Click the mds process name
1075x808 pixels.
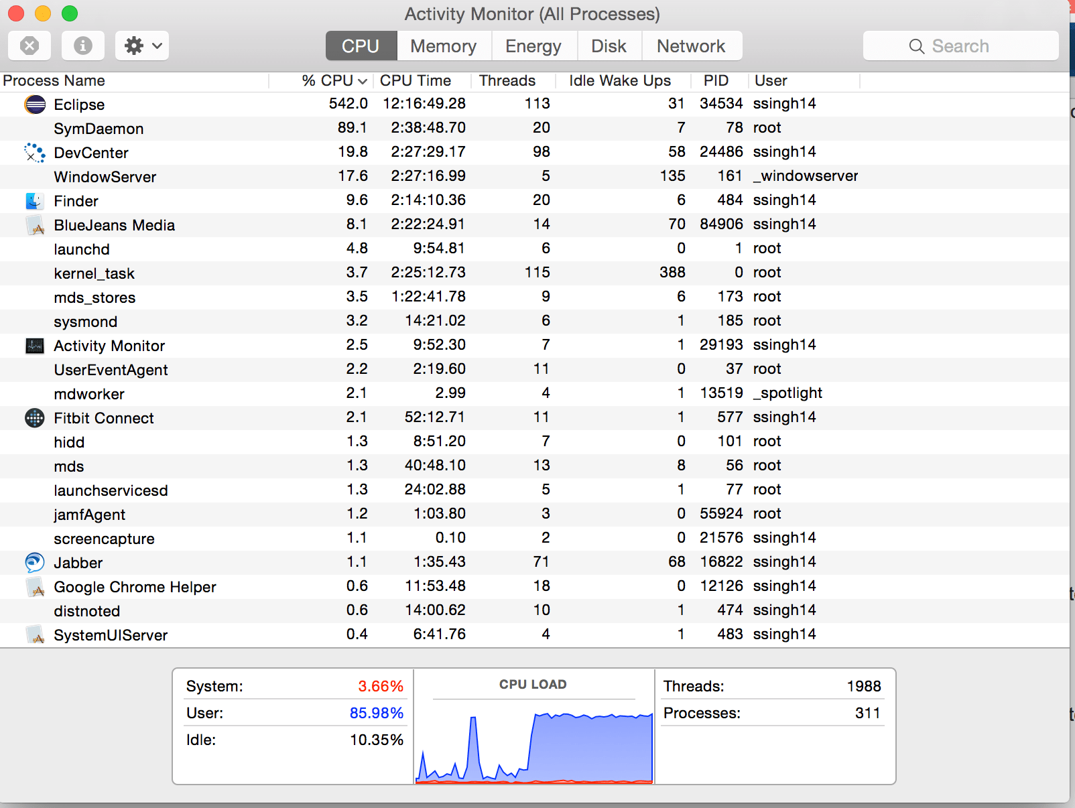tap(69, 466)
